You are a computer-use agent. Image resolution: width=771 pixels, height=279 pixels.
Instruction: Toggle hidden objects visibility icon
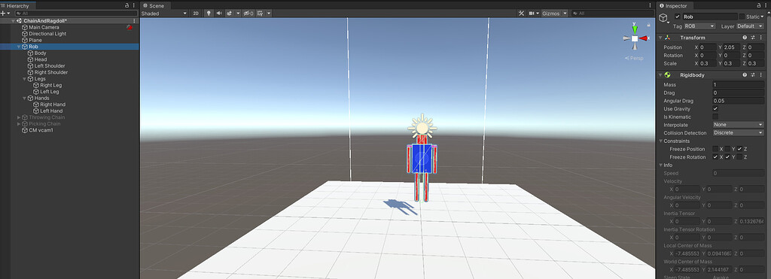pyautogui.click(x=248, y=14)
